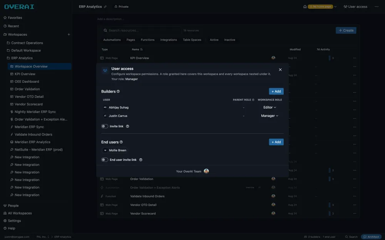Click the Parent Role info icon
The width and height of the screenshot is (385, 240).
[253, 100]
